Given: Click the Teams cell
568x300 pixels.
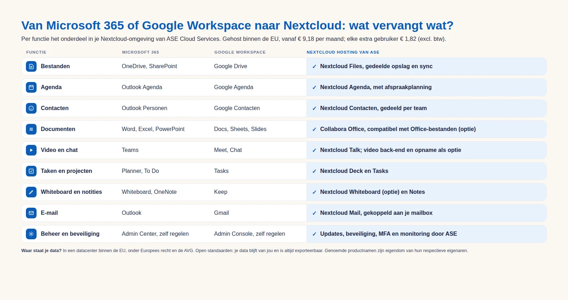Looking at the screenshot, I should tap(130, 150).
